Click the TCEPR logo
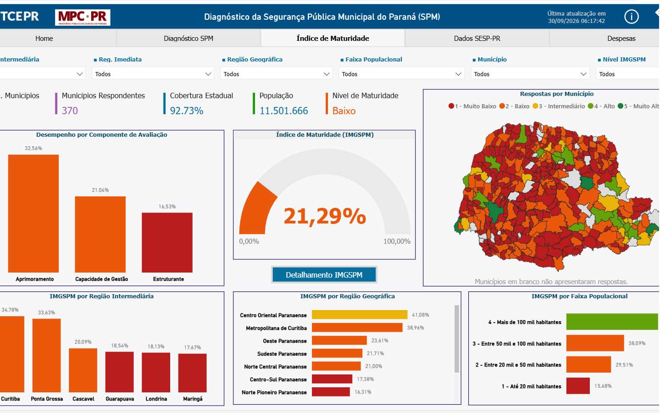Screen dimensions: 660x413 click(19, 17)
